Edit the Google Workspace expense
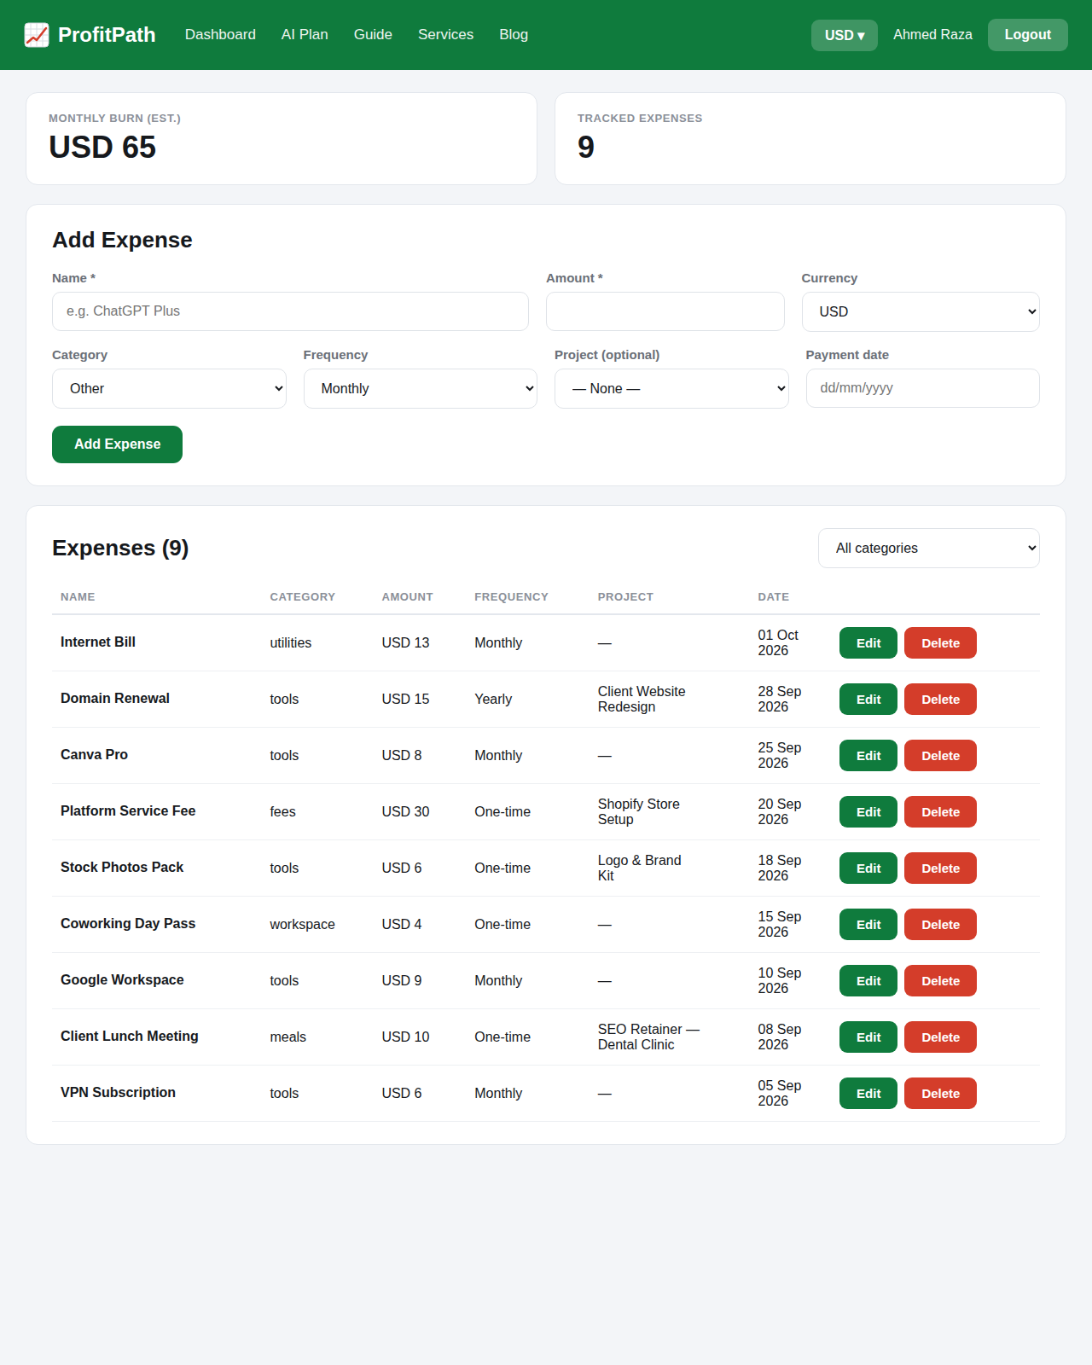Viewport: 1092px width, 1365px height. tap(868, 981)
